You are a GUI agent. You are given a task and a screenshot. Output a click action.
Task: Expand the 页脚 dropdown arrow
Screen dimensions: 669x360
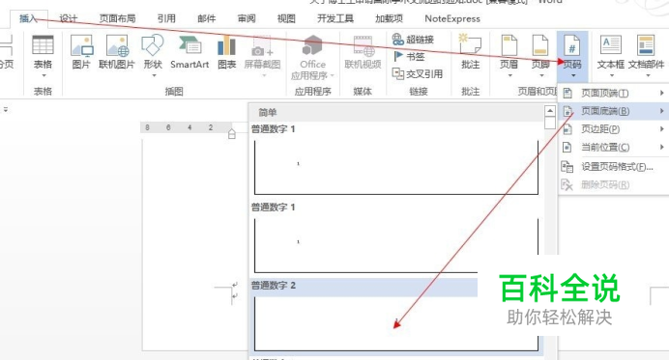pyautogui.click(x=541, y=76)
